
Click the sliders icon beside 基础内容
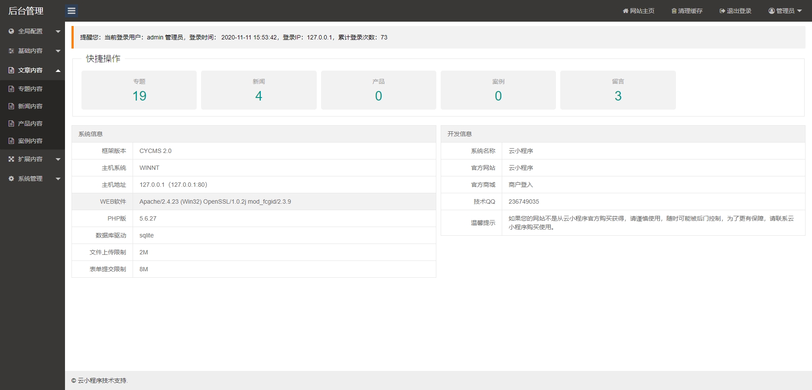(11, 51)
